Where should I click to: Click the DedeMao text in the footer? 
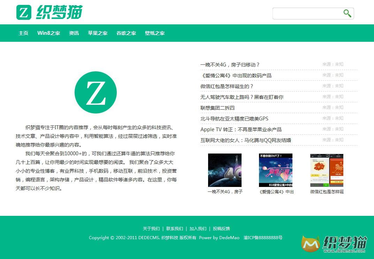(x=229, y=237)
